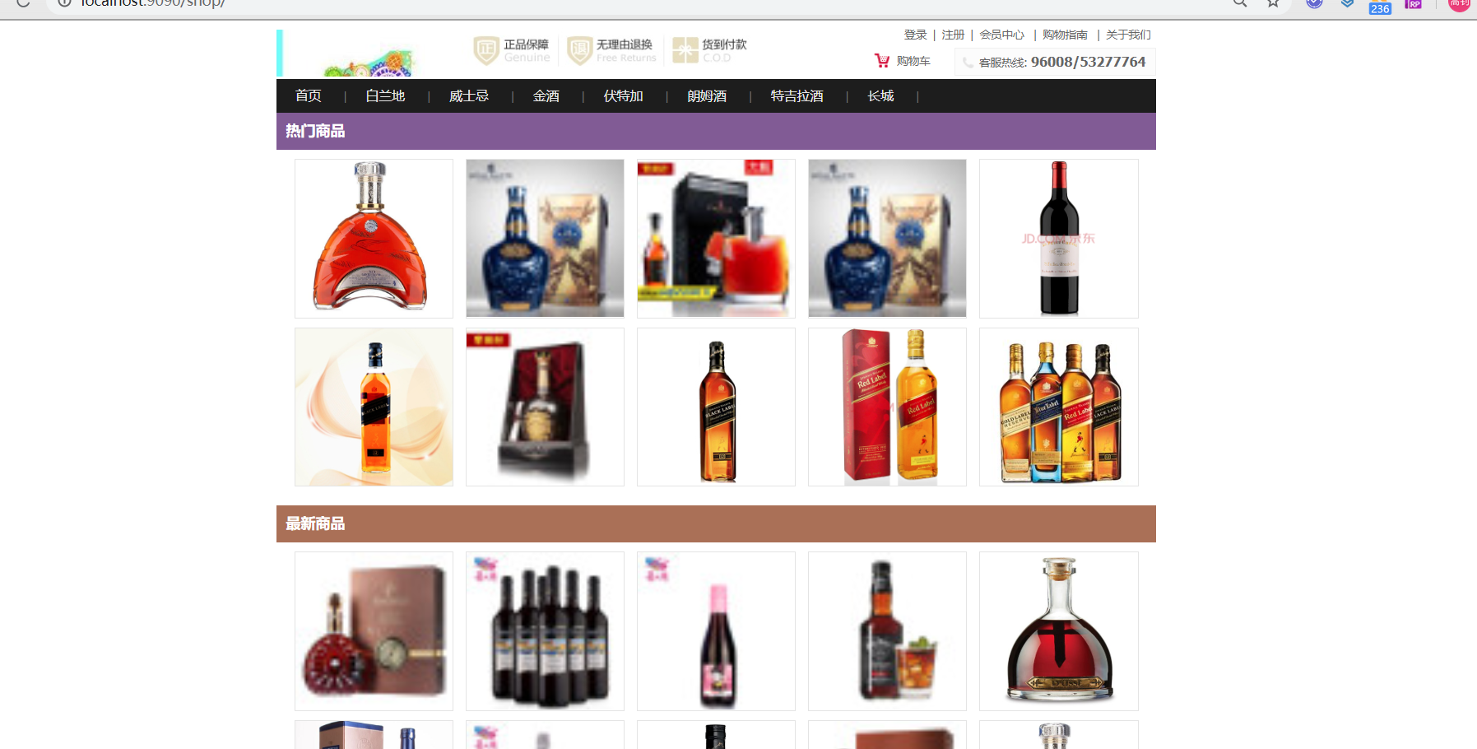Open the 伏特加 category
Viewport: 1477px width, 749px height.
pos(624,96)
